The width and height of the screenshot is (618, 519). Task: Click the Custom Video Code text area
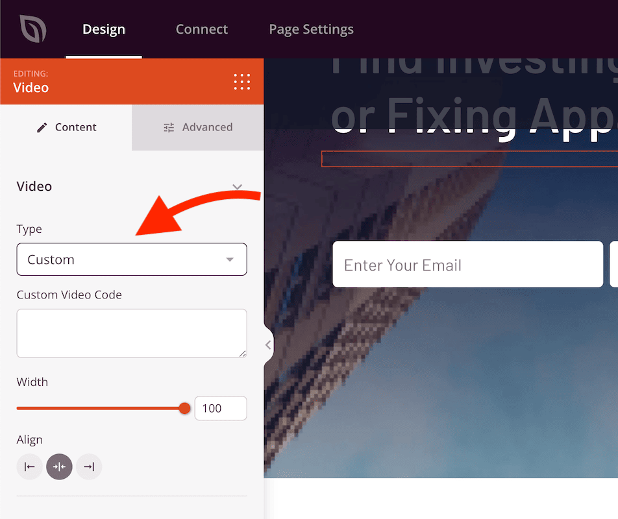132,333
